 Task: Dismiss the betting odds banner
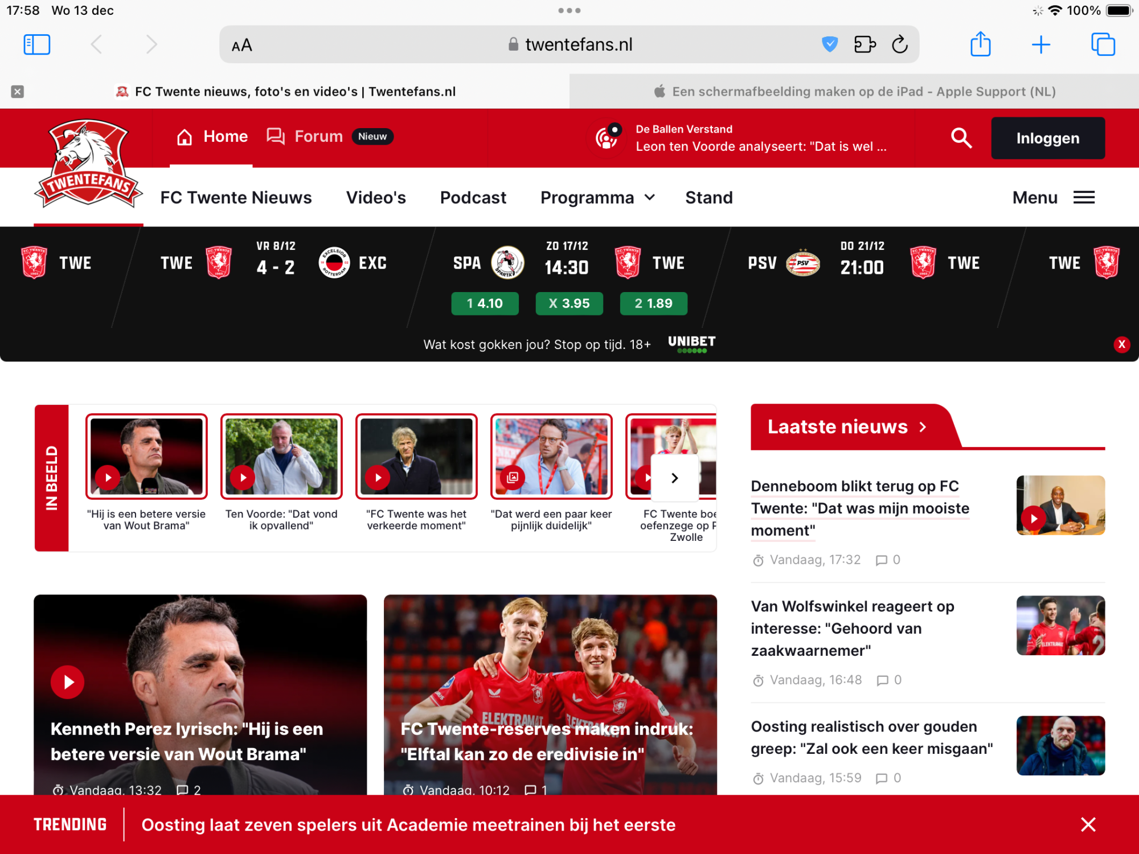click(x=1122, y=344)
